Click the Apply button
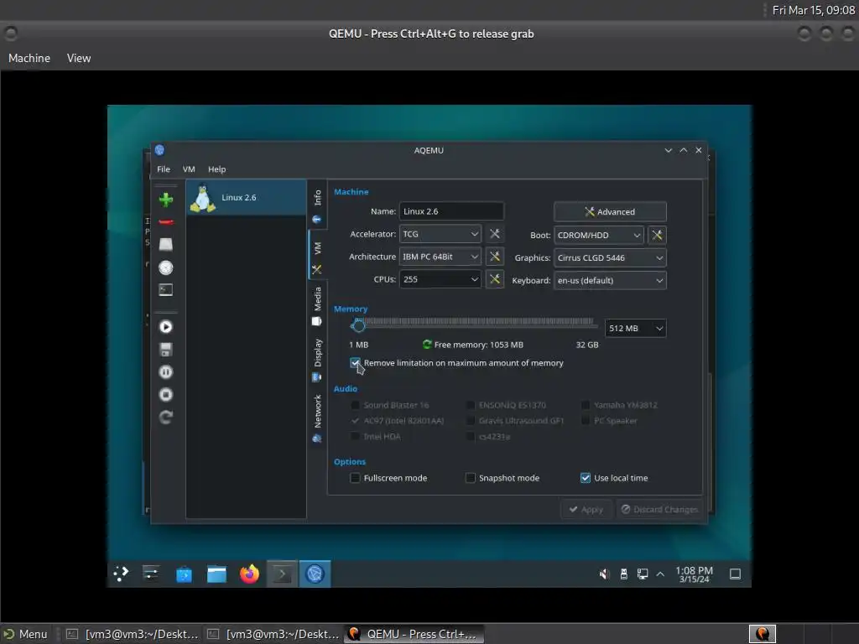The height and width of the screenshot is (644, 859). pyautogui.click(x=586, y=509)
